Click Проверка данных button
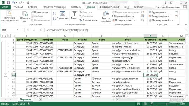The height and width of the screenshot is (106, 189). tap(122, 20)
